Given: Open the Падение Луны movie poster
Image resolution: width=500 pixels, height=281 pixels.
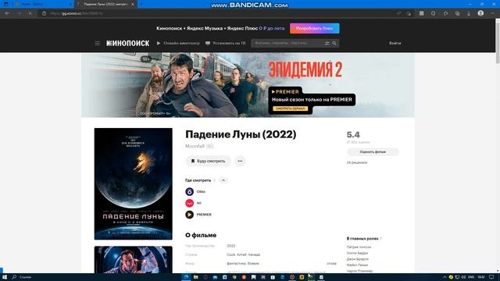Looking at the screenshot, I should point(134,184).
